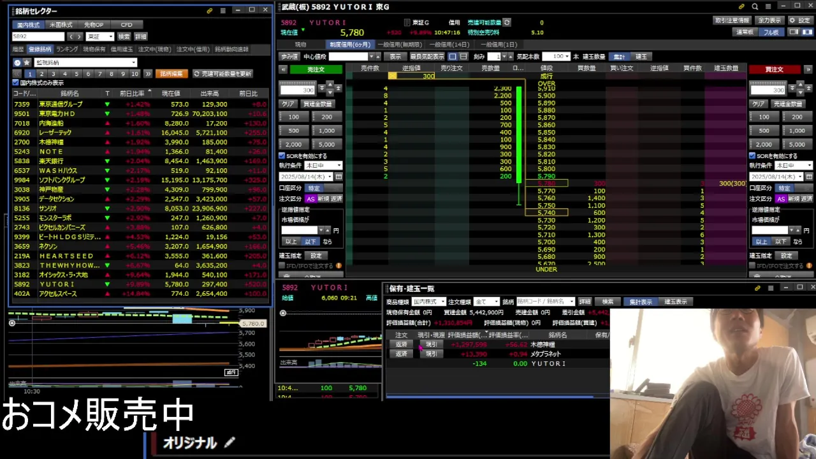
Task: Open the 監視銘柄 watchlist dropdown
Action: click(x=86, y=62)
